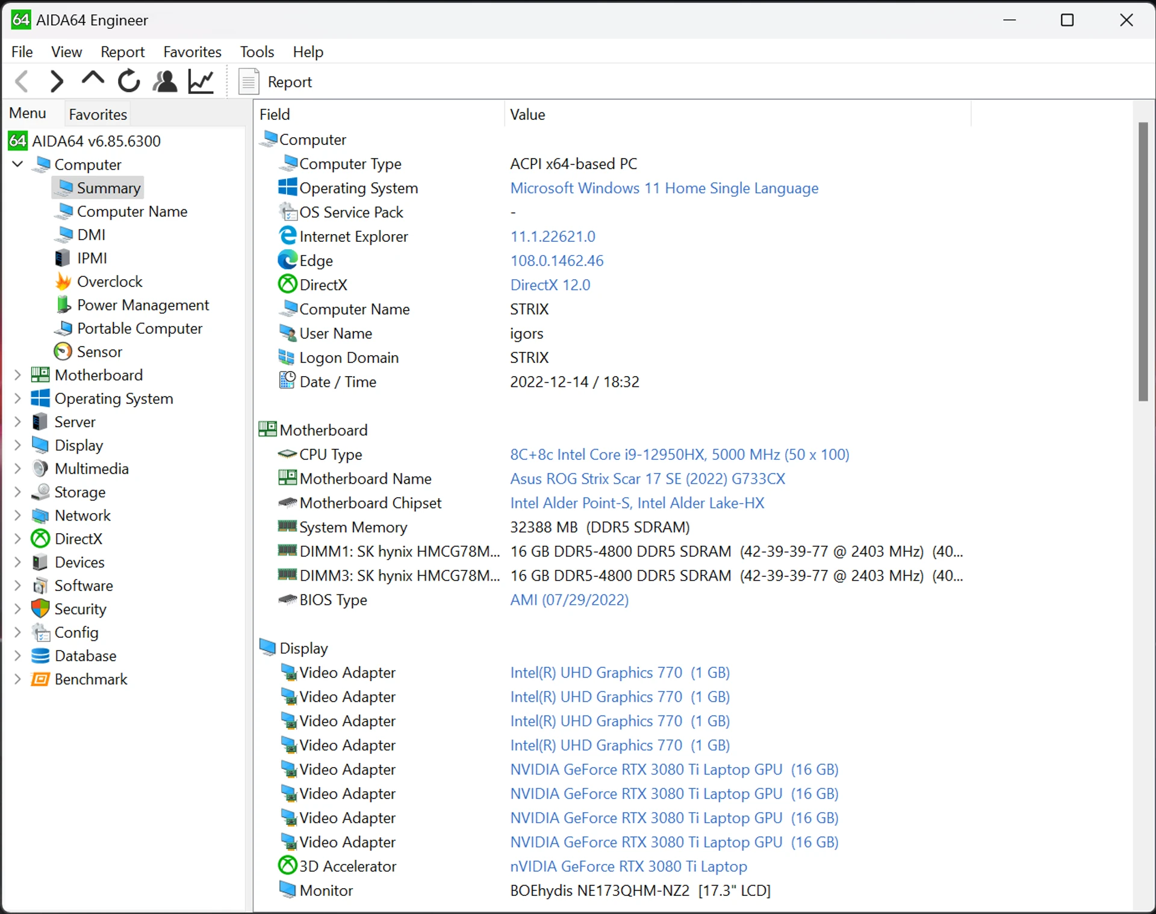Click the Edge version 108.0.1462.46 link
The width and height of the screenshot is (1156, 914).
(557, 261)
